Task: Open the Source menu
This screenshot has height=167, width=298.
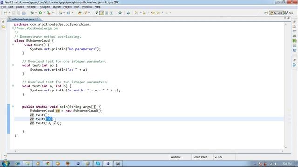Action: (x=20, y=7)
